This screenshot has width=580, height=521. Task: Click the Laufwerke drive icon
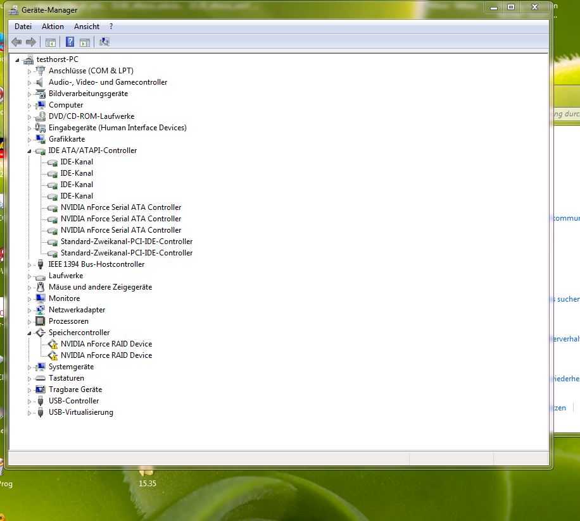[41, 276]
